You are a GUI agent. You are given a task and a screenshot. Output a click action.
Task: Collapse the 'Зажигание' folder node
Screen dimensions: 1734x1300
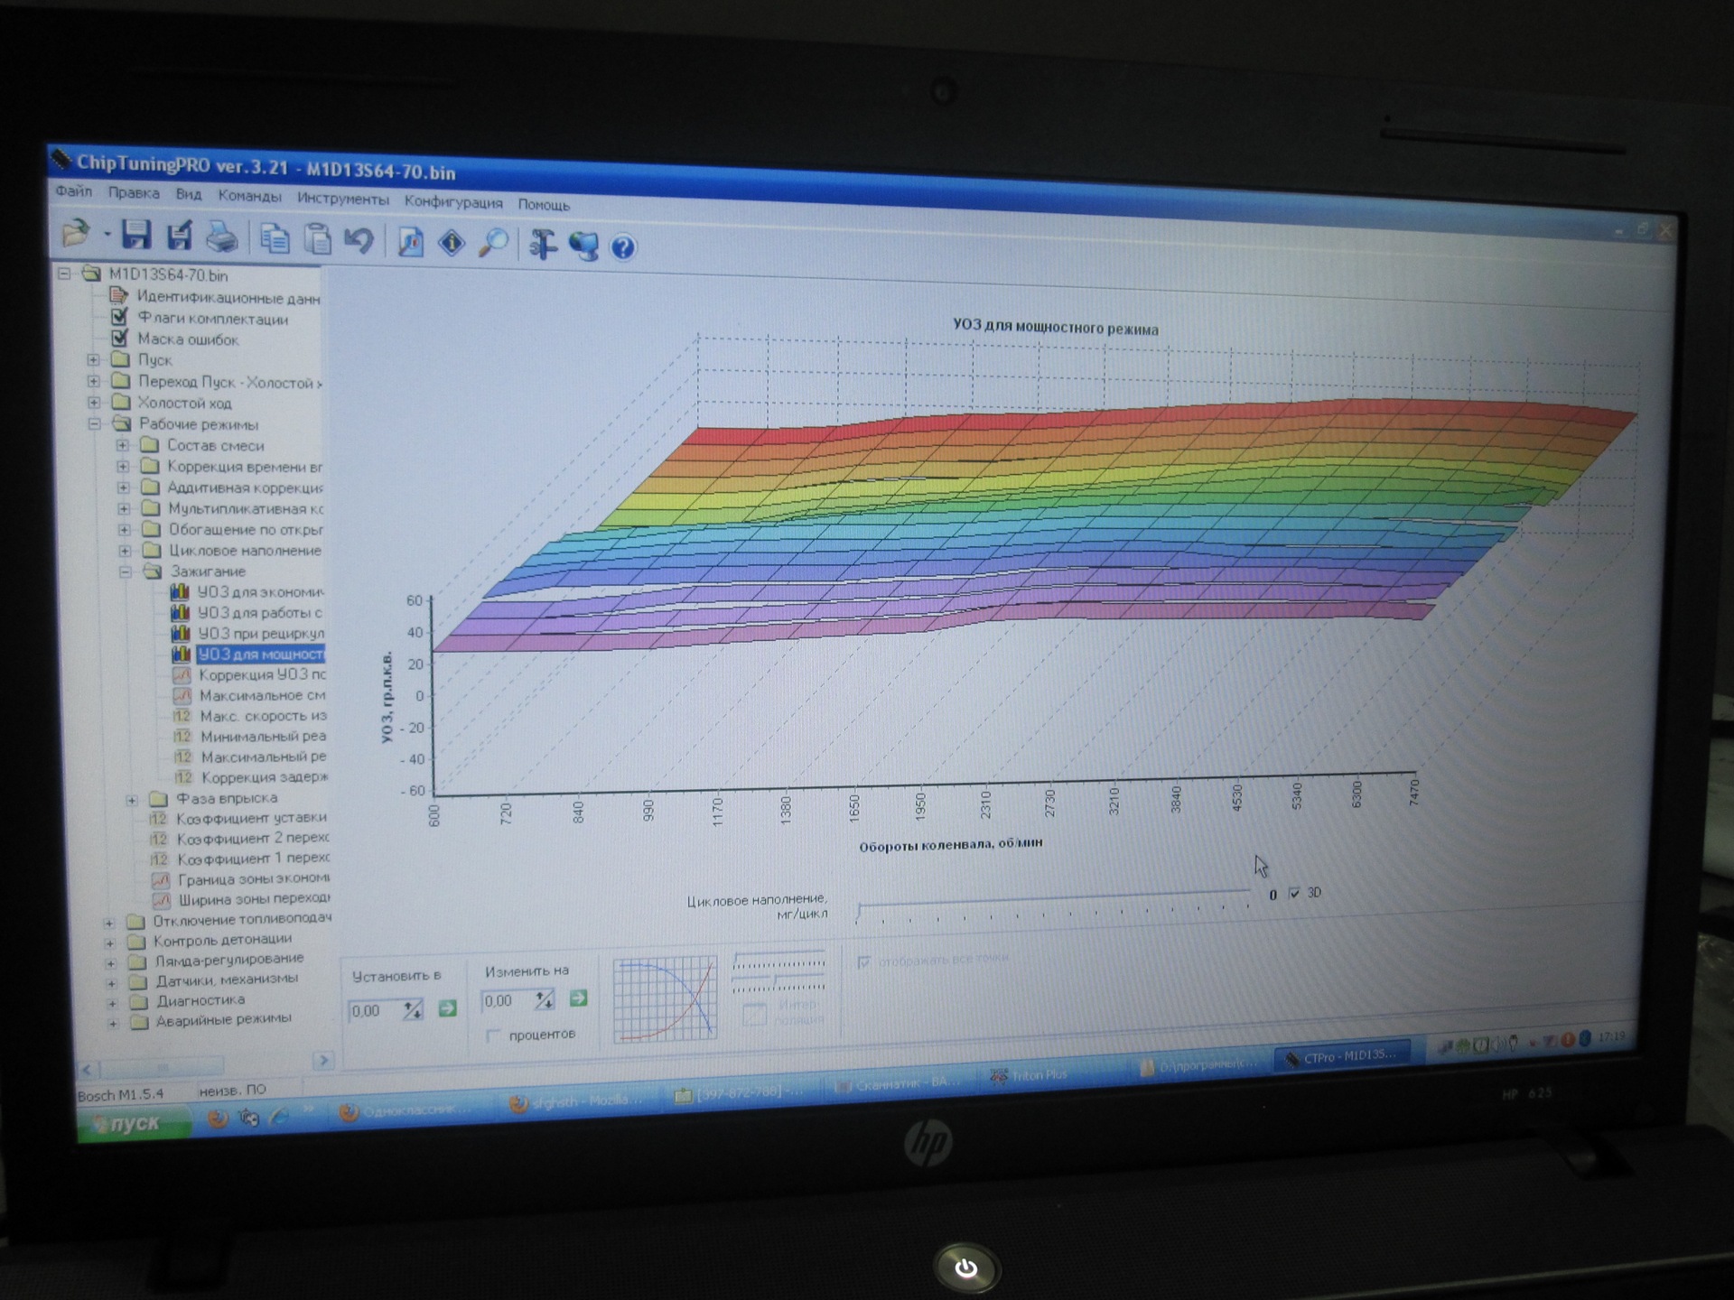pyautogui.click(x=125, y=571)
